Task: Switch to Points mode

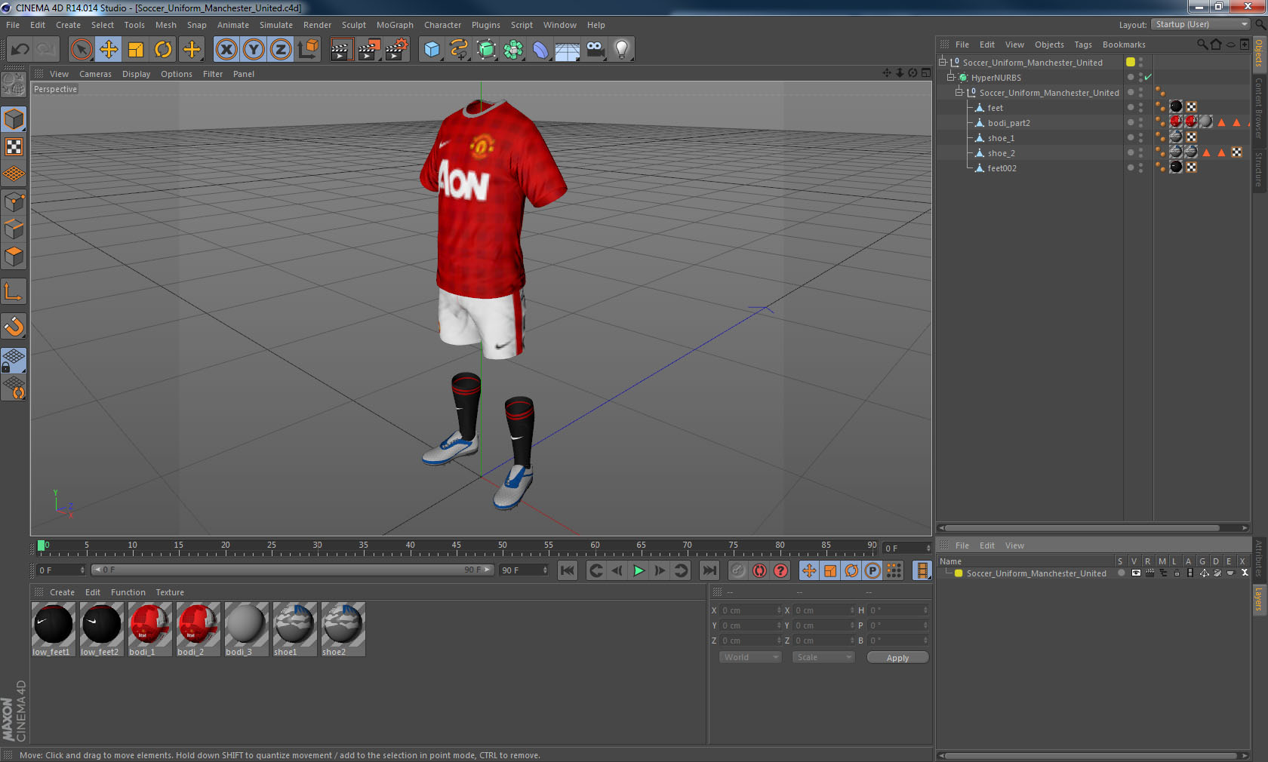Action: click(x=14, y=202)
